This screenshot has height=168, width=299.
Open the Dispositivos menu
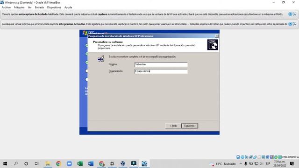[x=54, y=7]
